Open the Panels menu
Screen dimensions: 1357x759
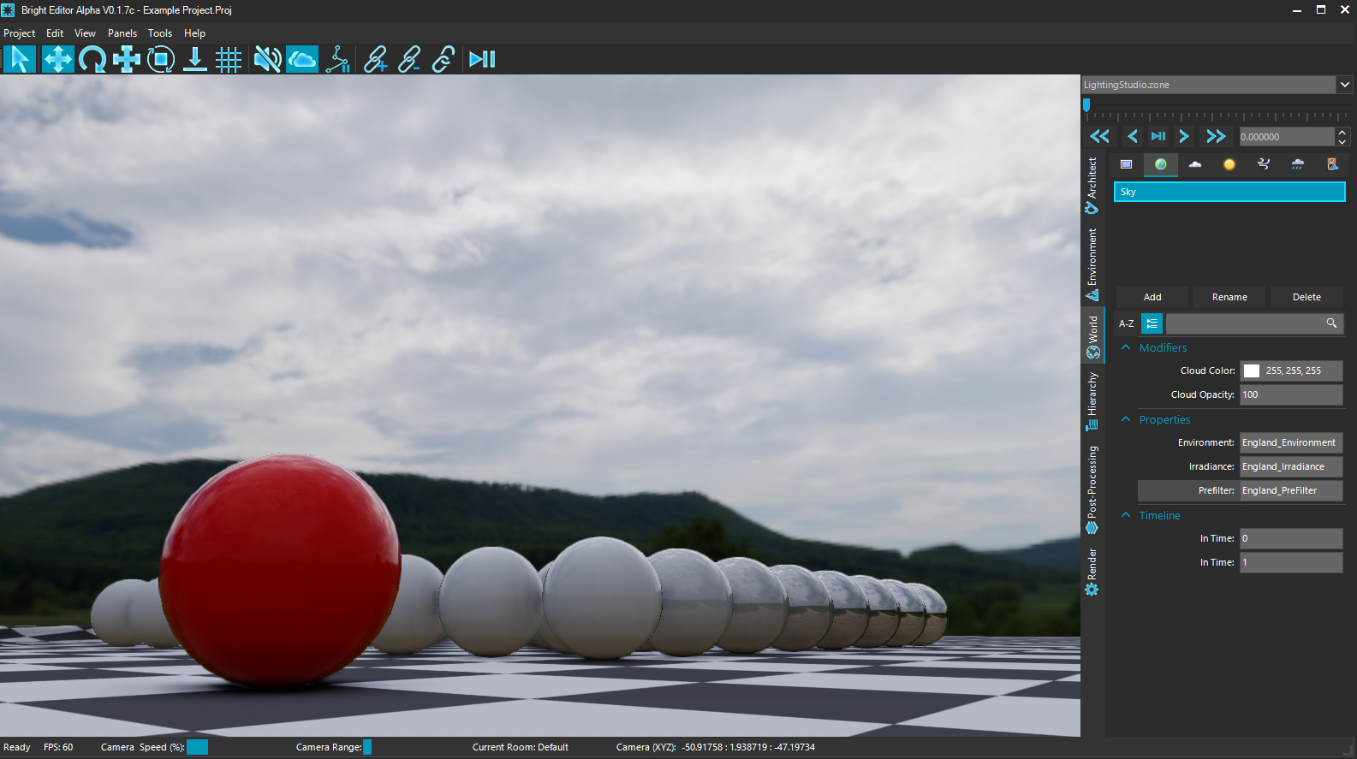pyautogui.click(x=122, y=33)
